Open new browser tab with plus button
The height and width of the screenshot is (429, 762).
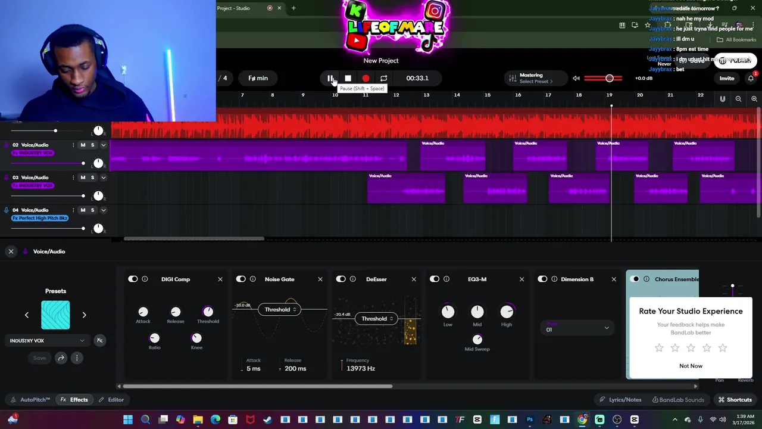(293, 8)
